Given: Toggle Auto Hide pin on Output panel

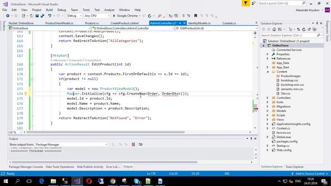Looking at the screenshot, I should [x=251, y=138].
